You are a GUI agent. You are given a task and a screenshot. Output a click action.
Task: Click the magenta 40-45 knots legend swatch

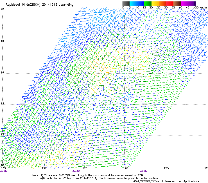184,3
